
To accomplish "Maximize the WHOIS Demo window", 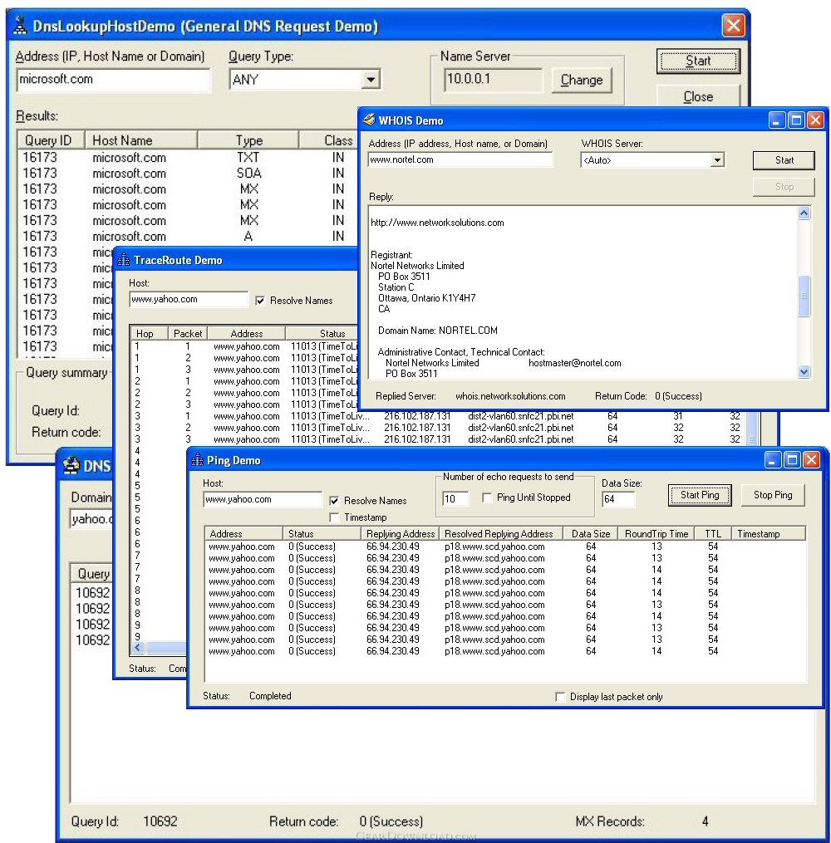I will [796, 120].
